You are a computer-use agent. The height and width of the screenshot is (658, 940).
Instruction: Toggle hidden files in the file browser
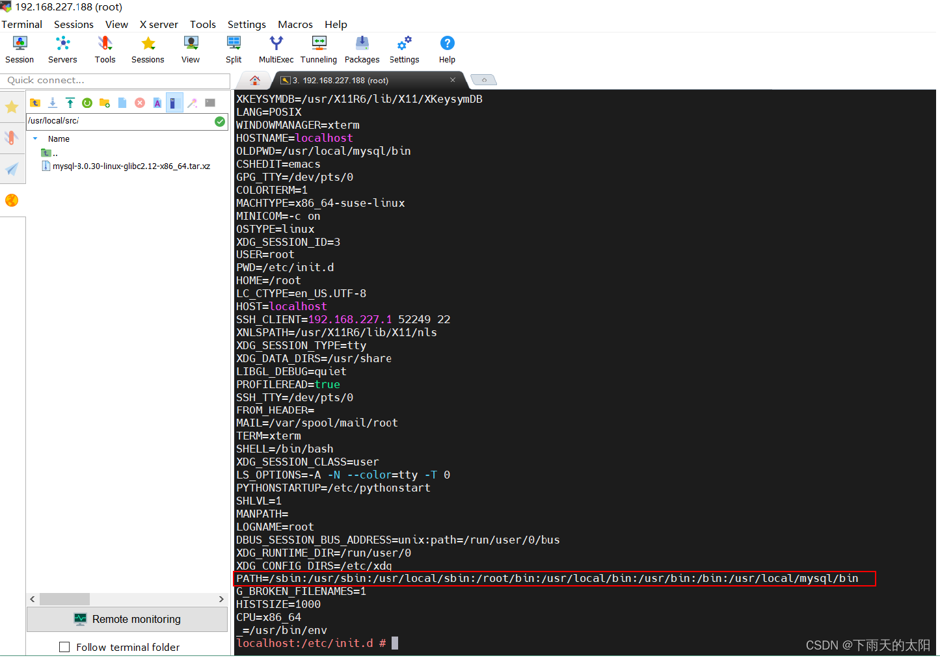[x=174, y=102]
